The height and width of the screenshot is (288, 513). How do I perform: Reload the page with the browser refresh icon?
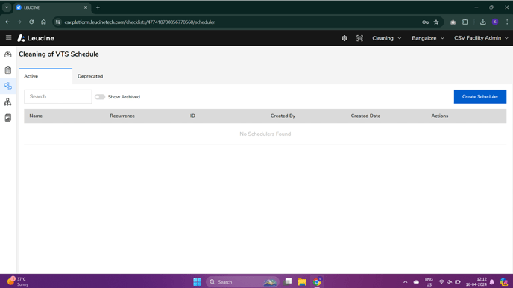click(x=31, y=22)
